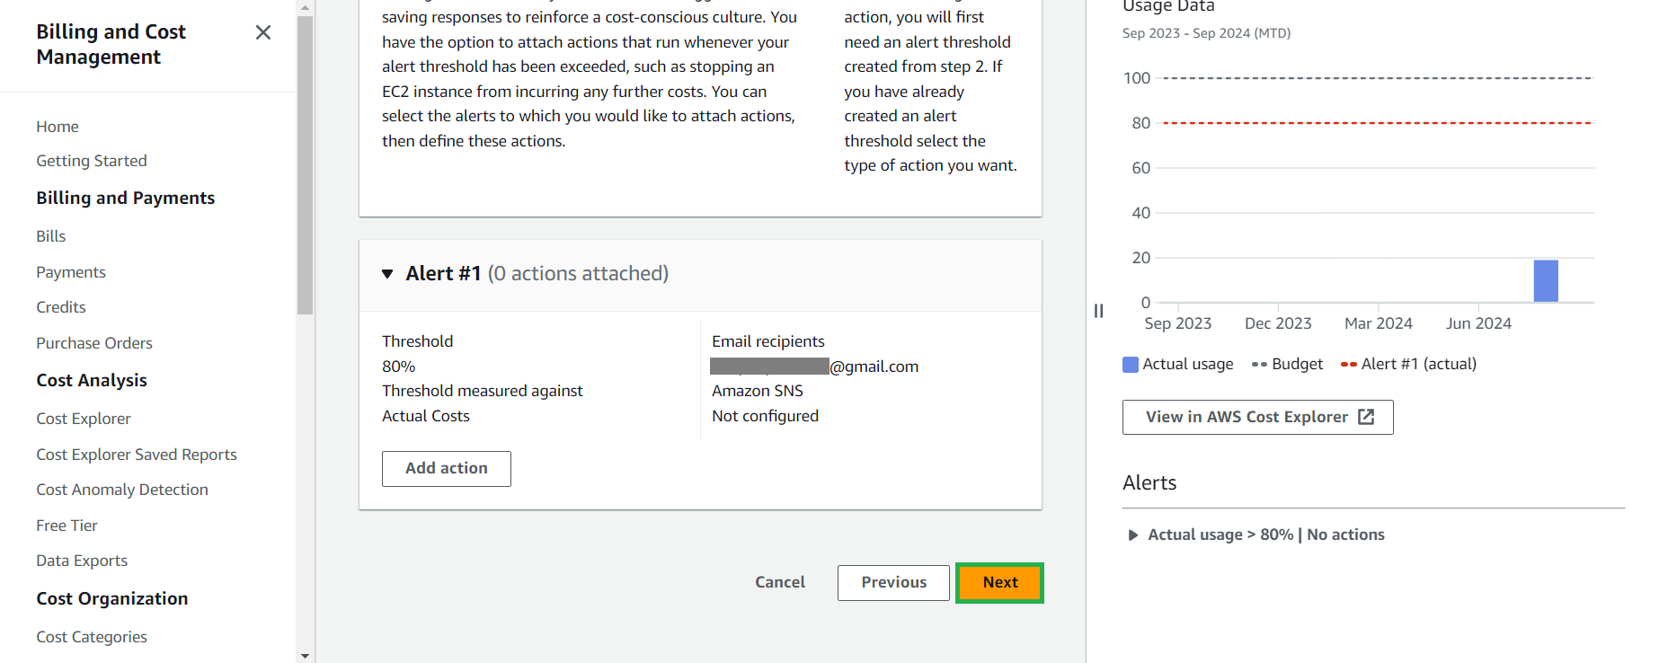Open the Free Tier page

point(67,526)
